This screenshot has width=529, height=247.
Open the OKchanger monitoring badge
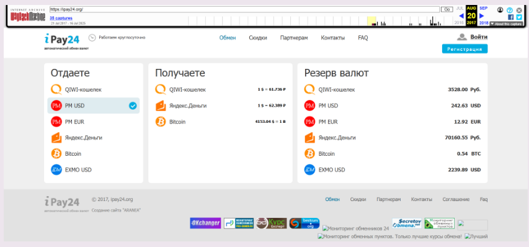[205, 223]
